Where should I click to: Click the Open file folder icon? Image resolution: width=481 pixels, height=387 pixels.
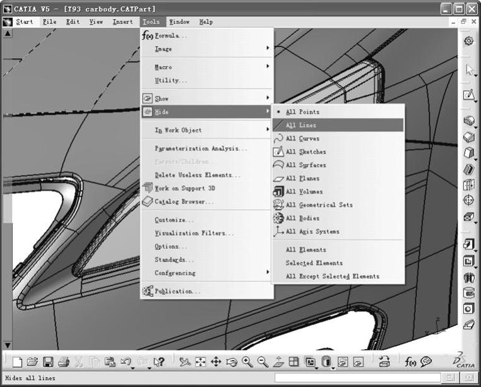pos(32,362)
